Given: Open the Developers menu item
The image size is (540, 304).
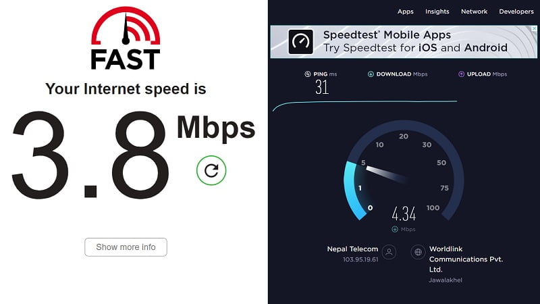Looking at the screenshot, I should pyautogui.click(x=516, y=11).
